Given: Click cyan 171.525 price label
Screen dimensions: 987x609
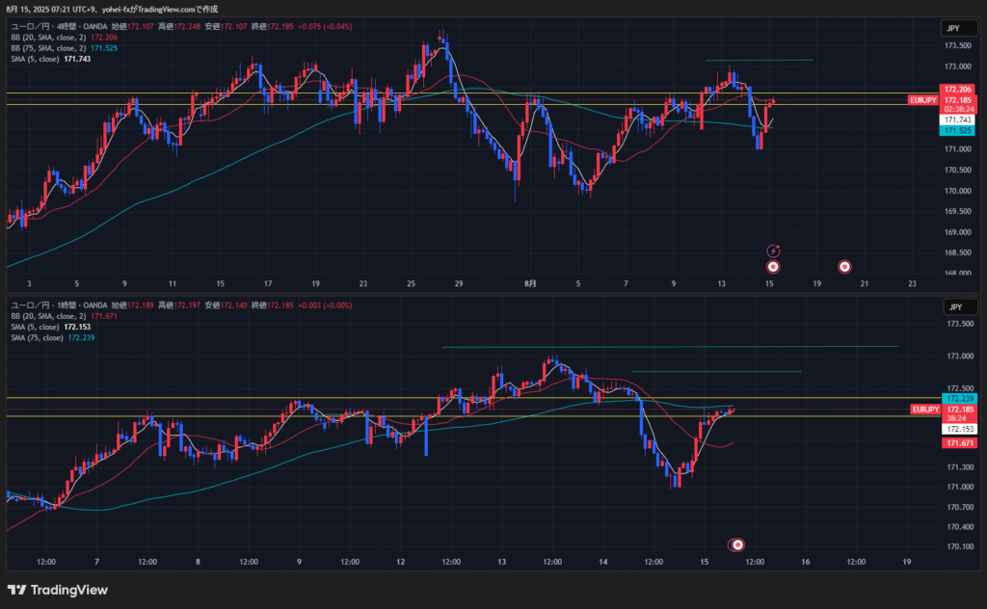Looking at the screenshot, I should click(x=957, y=130).
